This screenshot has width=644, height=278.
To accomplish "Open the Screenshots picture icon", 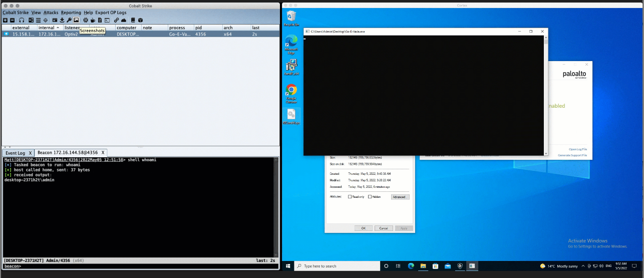I will [x=76, y=20].
